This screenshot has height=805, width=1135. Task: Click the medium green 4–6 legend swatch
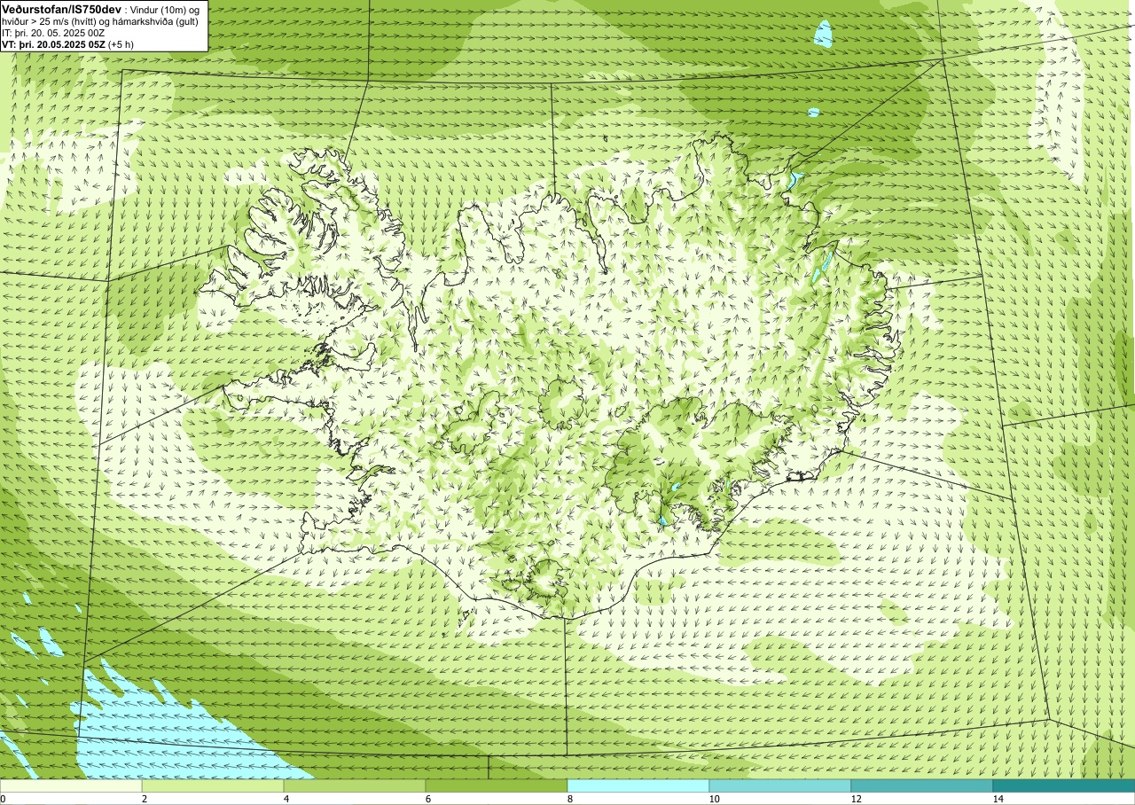(x=355, y=785)
